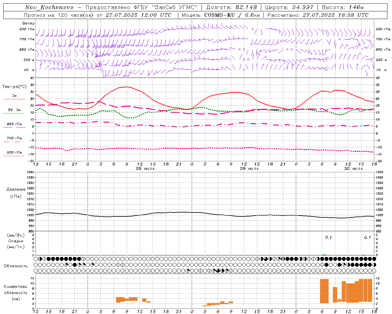Click the 'Прогноз на 120 часа(ов)' forecast start text
The height and width of the screenshot is (314, 392).
59,15
